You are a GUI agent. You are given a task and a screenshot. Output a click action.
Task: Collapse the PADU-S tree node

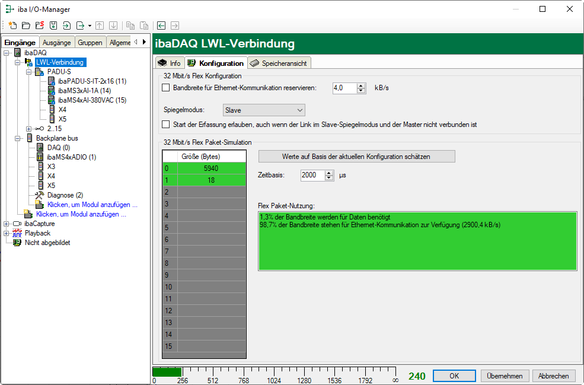[28, 72]
